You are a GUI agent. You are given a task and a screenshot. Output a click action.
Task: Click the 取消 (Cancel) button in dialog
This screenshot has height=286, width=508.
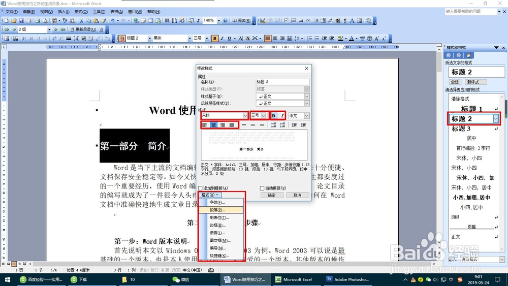297,195
